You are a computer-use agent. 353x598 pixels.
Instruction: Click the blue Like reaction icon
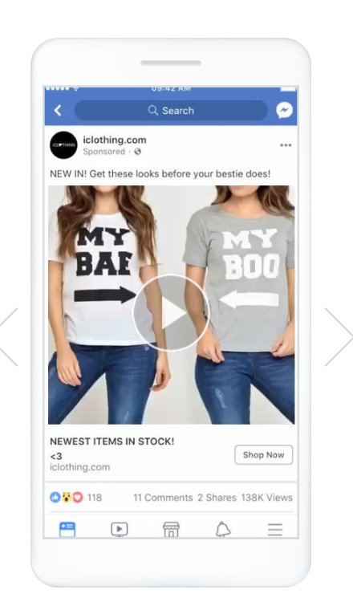tap(55, 498)
